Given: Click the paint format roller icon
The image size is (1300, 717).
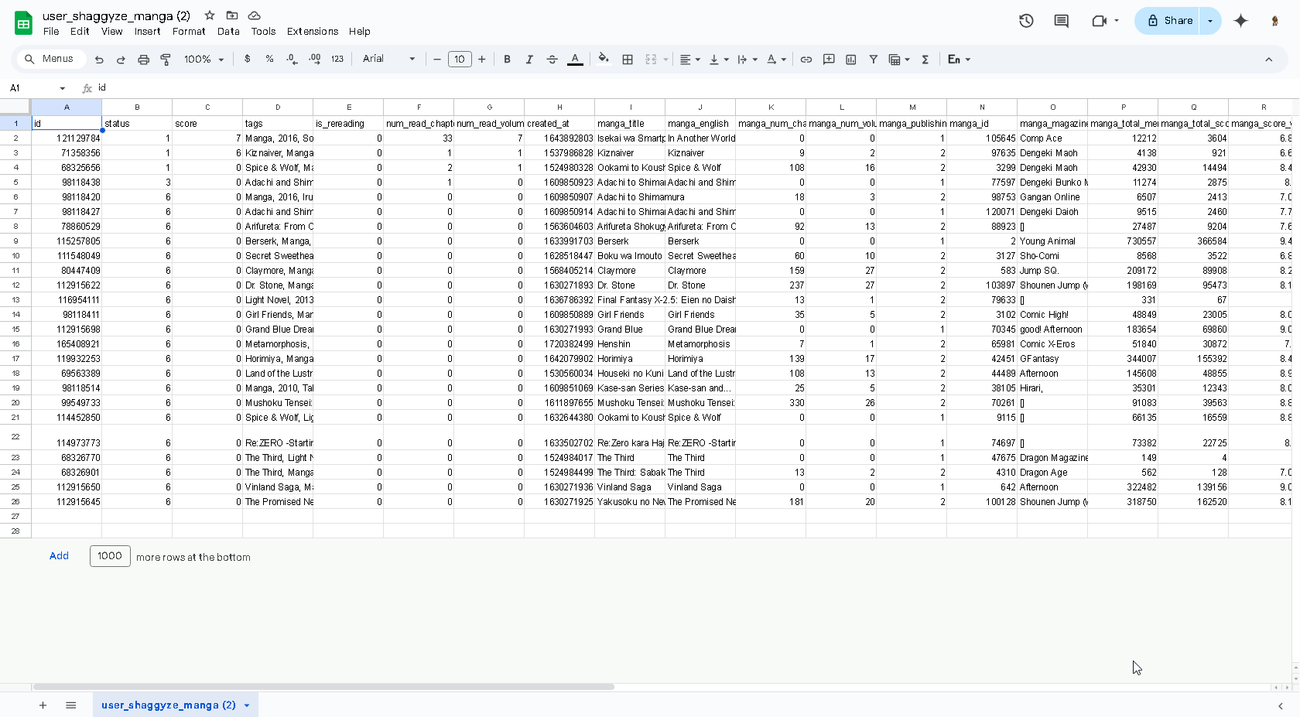Looking at the screenshot, I should pos(166,60).
